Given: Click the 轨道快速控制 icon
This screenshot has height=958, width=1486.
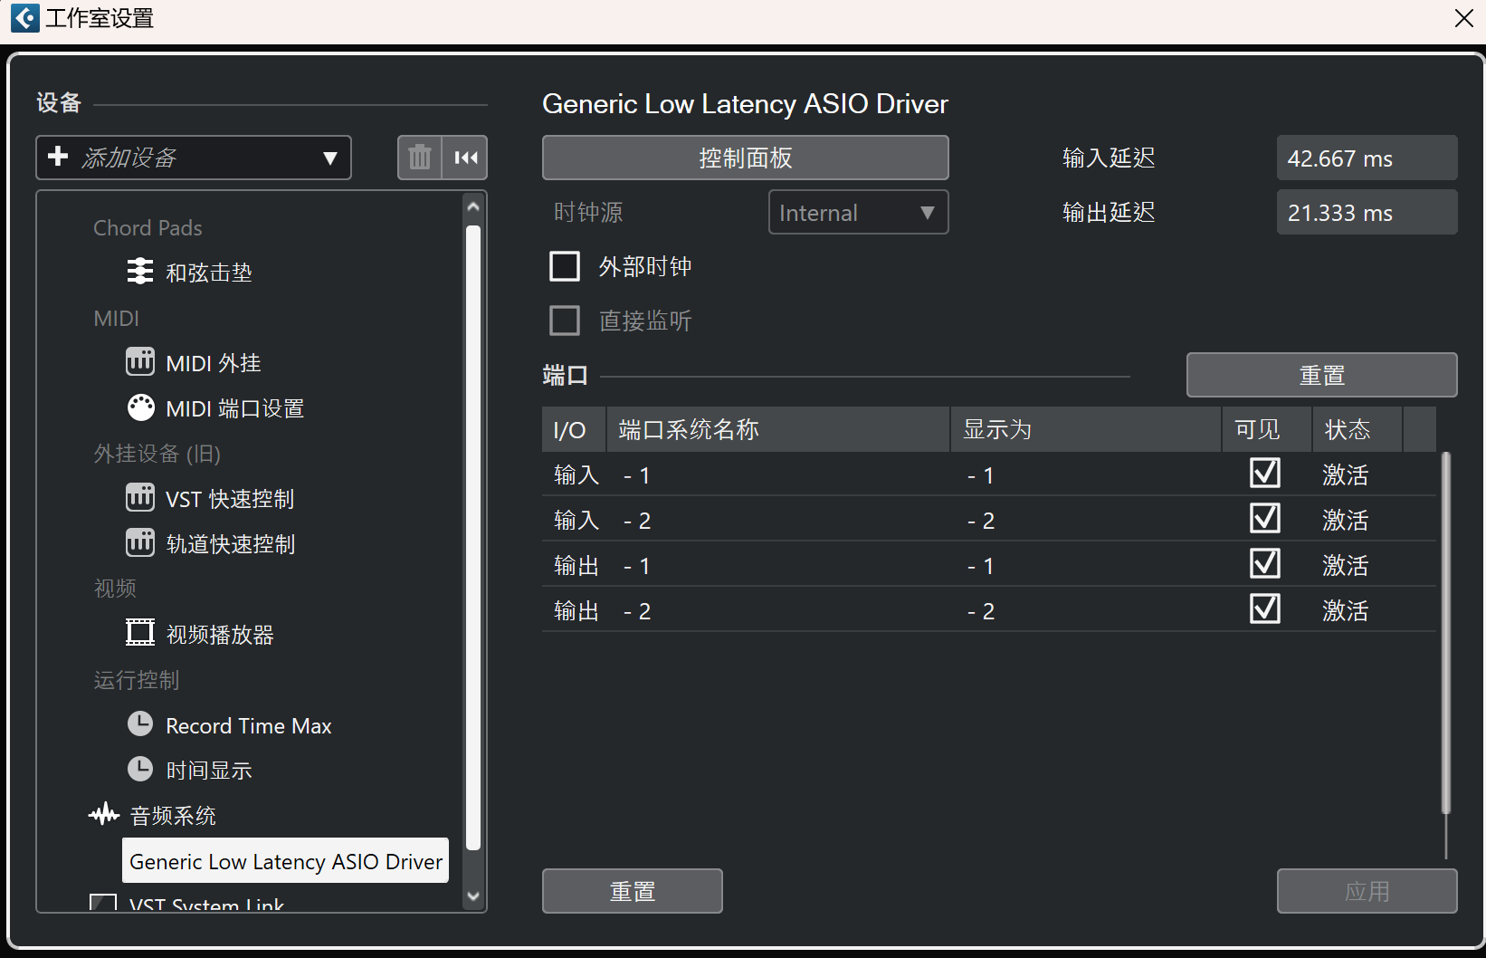Looking at the screenshot, I should [140, 542].
